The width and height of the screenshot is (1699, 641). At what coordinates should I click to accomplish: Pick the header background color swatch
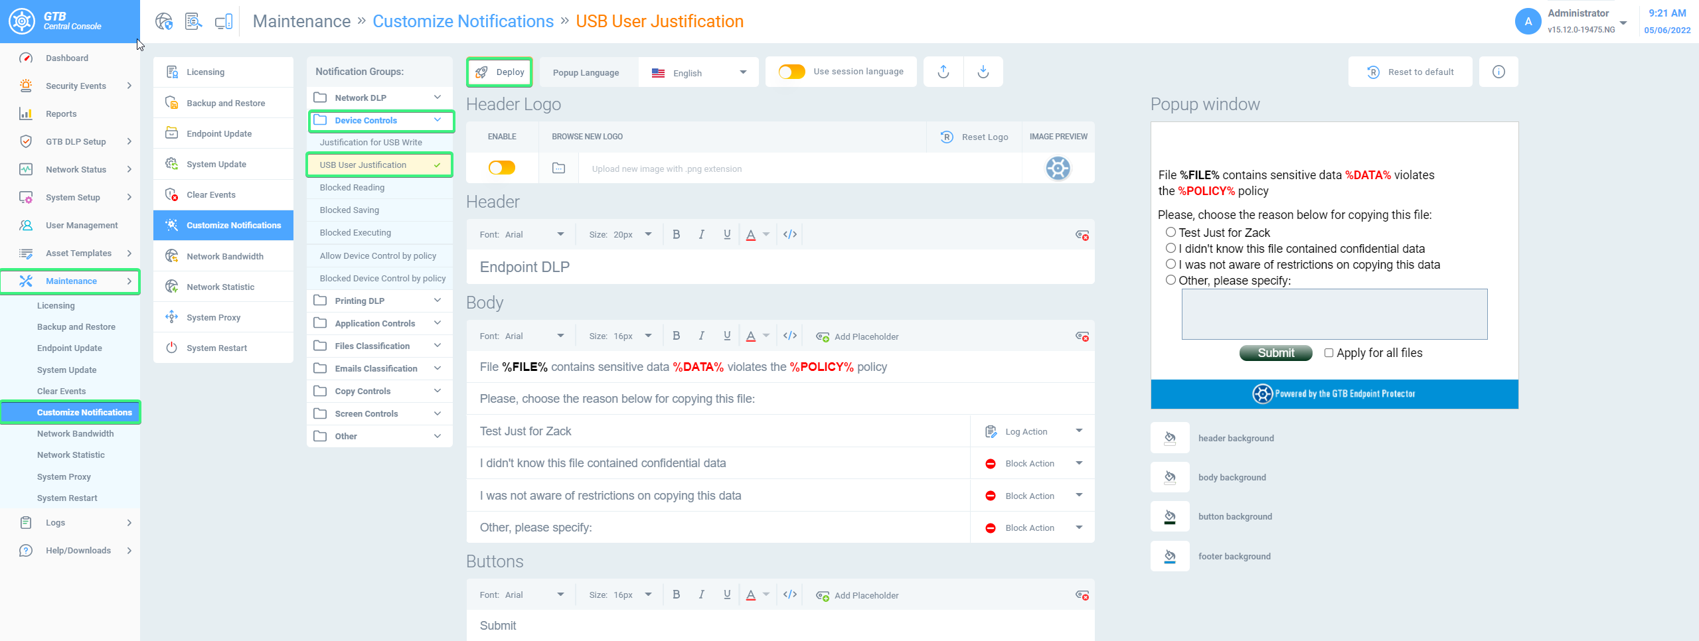pos(1170,438)
